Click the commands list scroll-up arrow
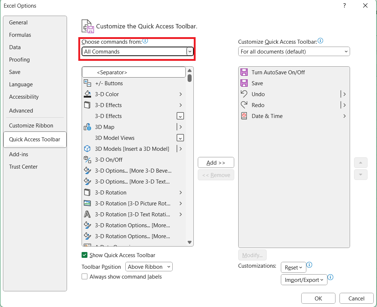377x307 pixels. [x=189, y=70]
